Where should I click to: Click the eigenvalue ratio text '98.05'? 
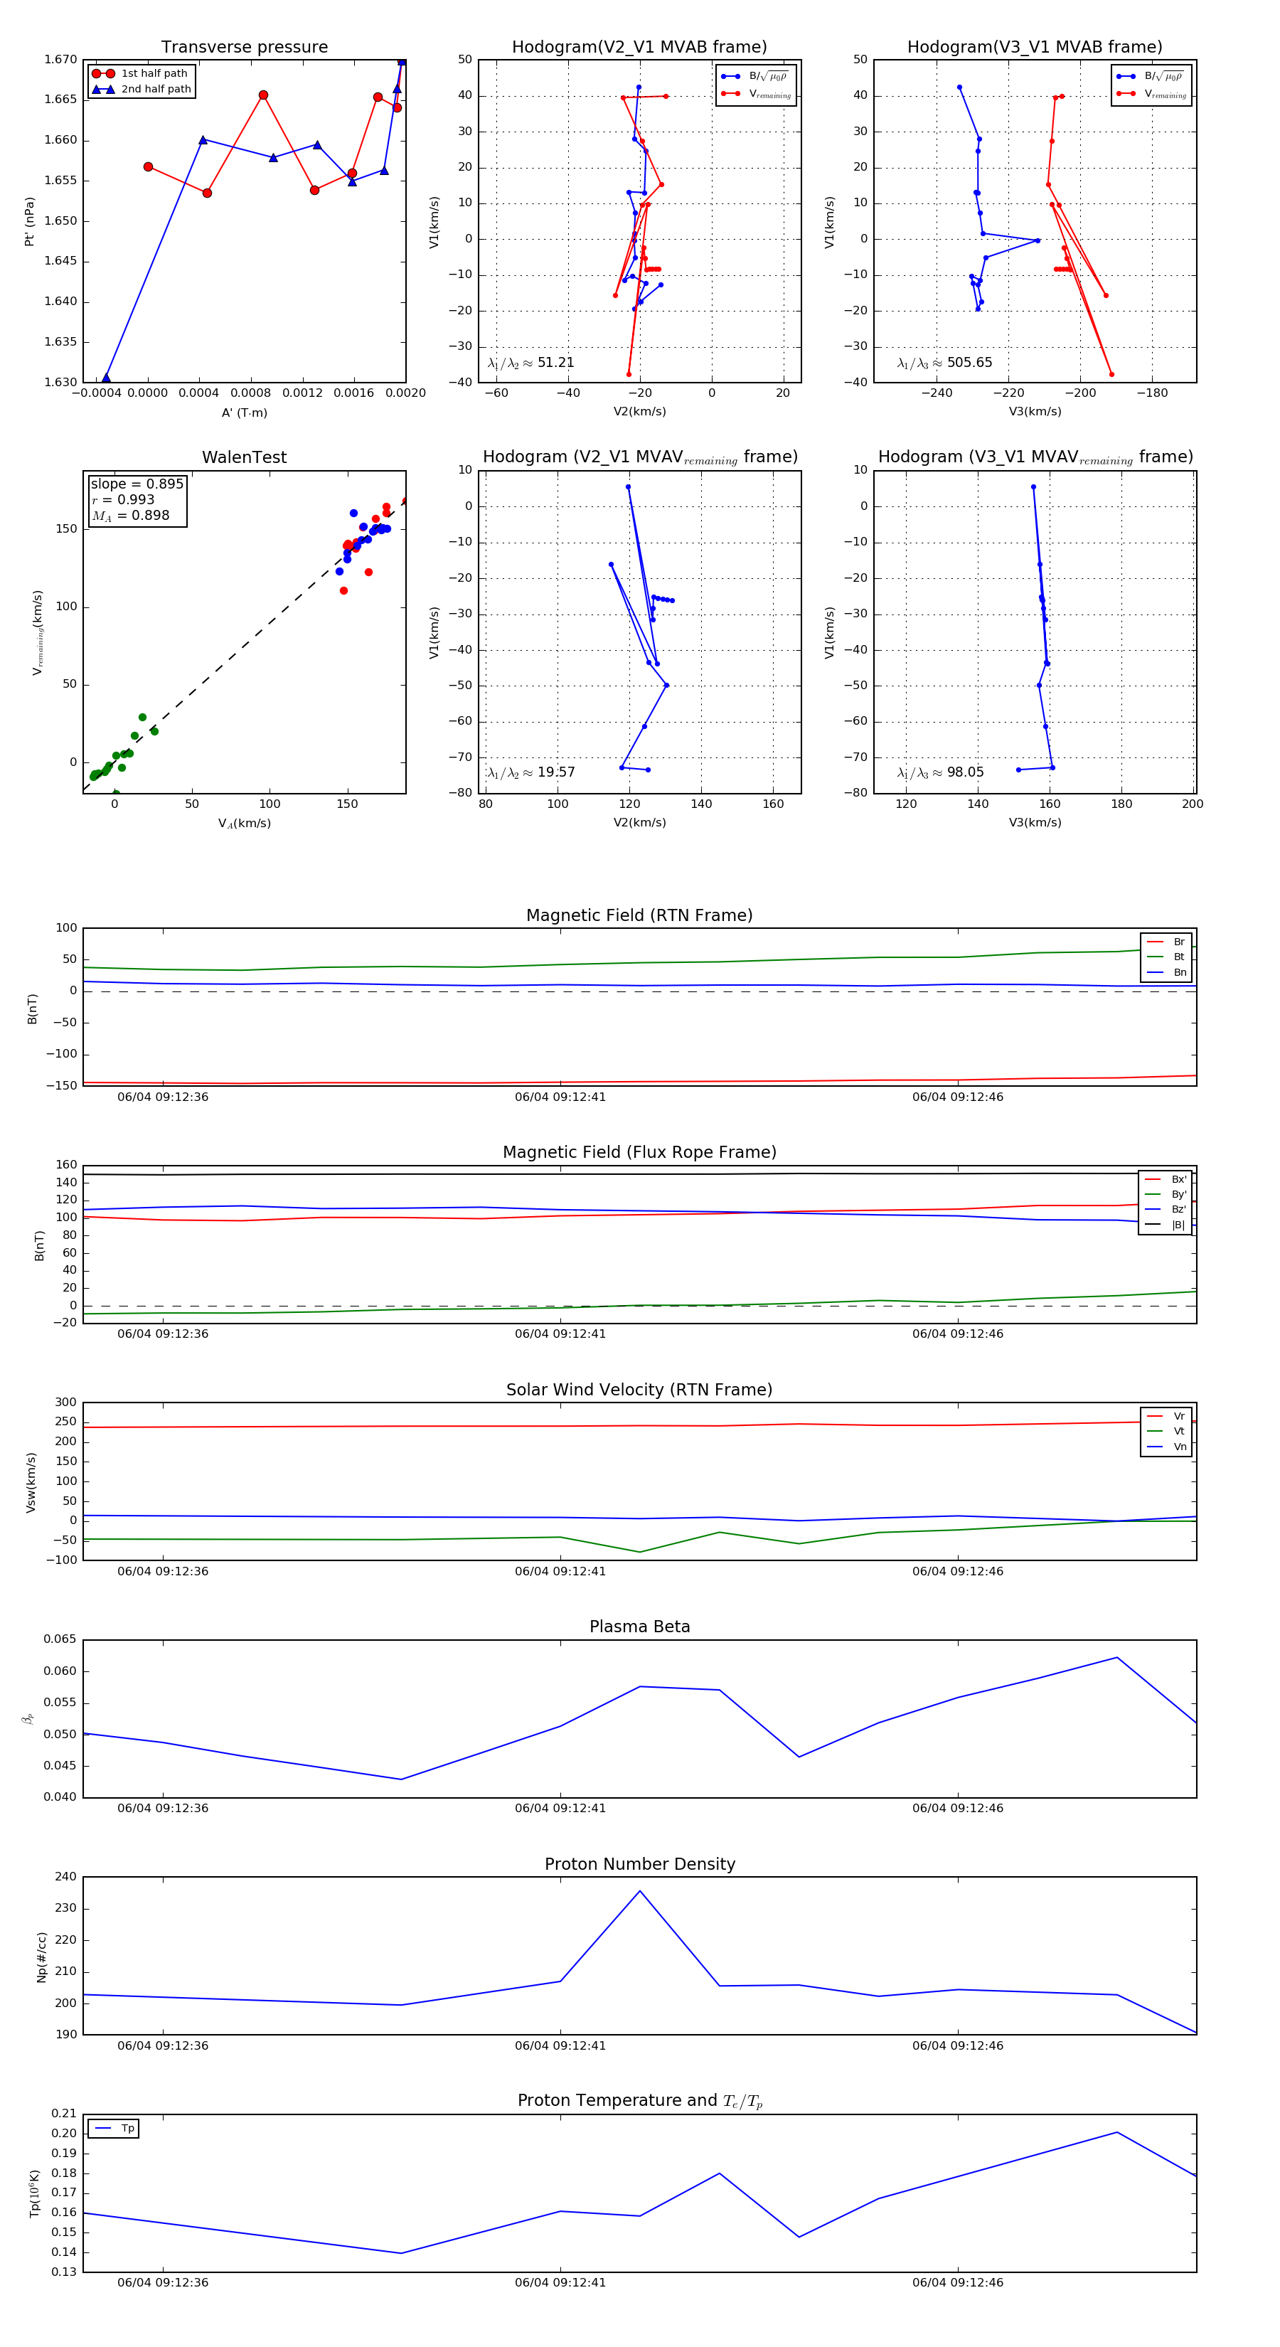(965, 772)
